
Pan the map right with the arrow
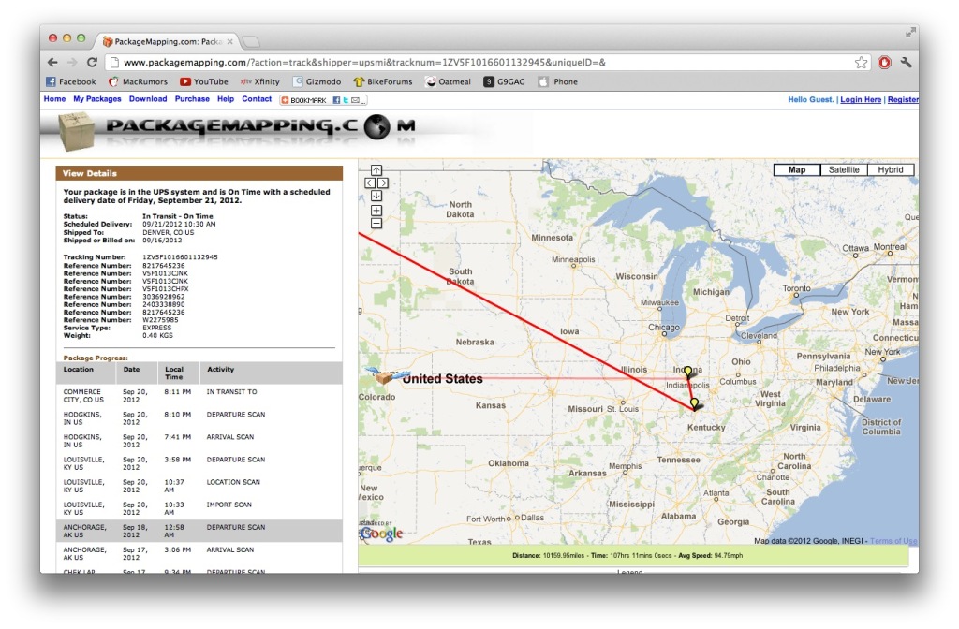point(383,183)
